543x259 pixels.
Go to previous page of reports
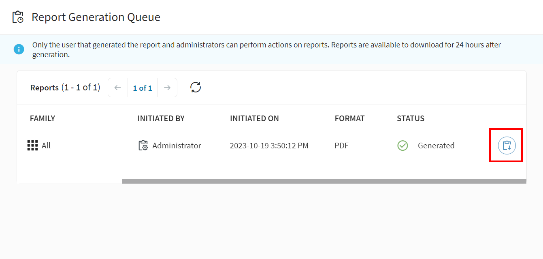coord(118,88)
